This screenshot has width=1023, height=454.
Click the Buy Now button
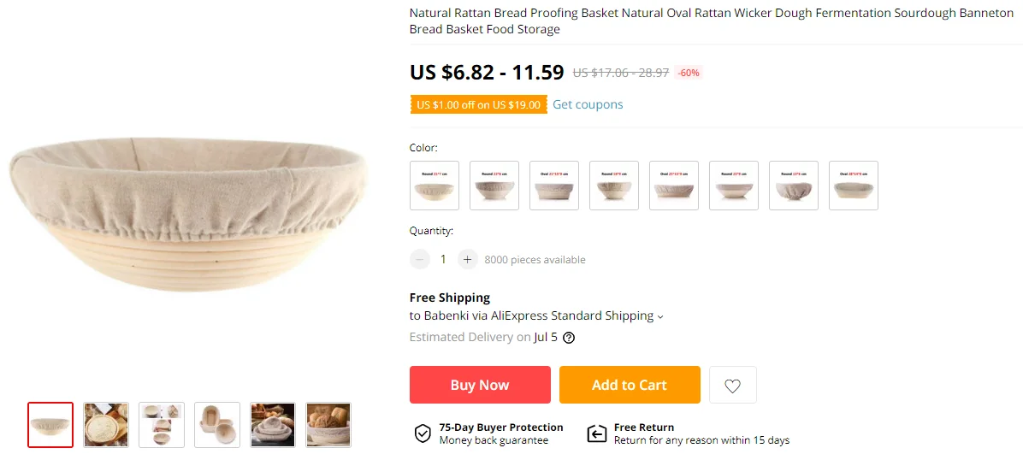point(480,385)
